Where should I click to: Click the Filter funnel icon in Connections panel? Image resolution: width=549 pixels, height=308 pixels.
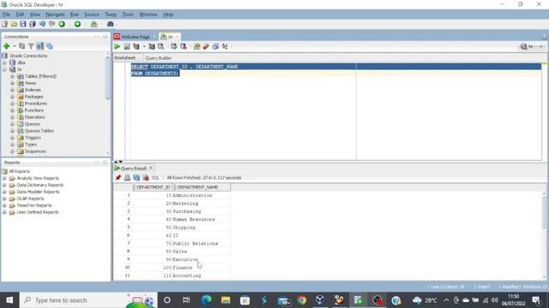click(31, 46)
